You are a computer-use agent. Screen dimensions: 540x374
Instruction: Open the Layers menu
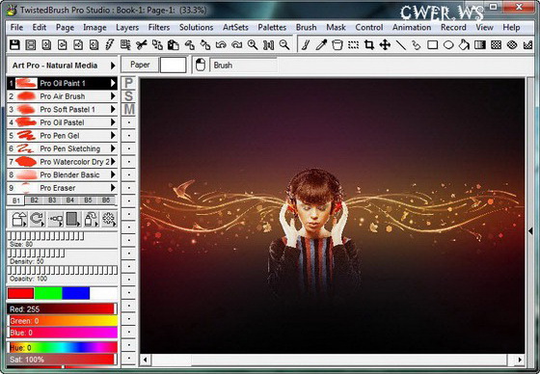point(127,27)
